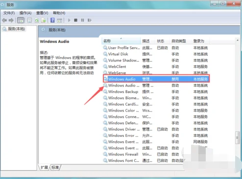Sort by the 启动类型 column header
242x179 pixels.
179,41
